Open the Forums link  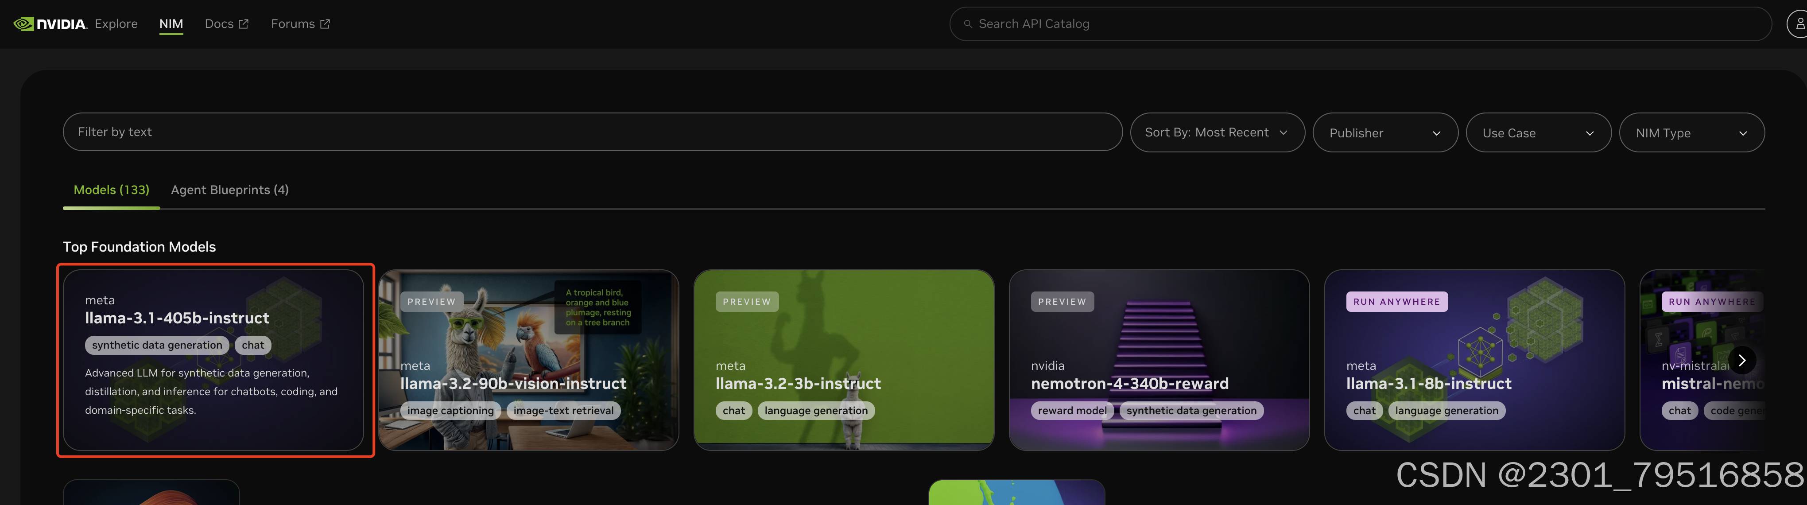292,24
